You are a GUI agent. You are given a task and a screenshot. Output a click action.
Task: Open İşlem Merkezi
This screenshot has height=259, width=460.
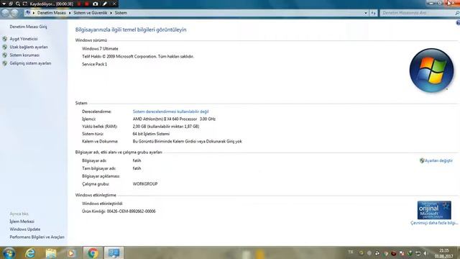click(22, 222)
